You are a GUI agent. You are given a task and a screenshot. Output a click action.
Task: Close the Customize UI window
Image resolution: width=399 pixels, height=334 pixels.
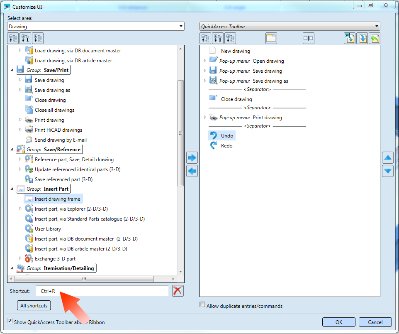[x=386, y=5]
